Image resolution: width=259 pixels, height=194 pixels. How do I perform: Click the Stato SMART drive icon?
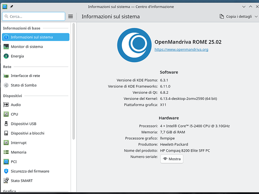(6, 180)
